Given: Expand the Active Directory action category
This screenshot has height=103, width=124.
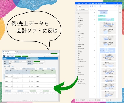Looking at the screenshot, I should [x=77, y=74].
